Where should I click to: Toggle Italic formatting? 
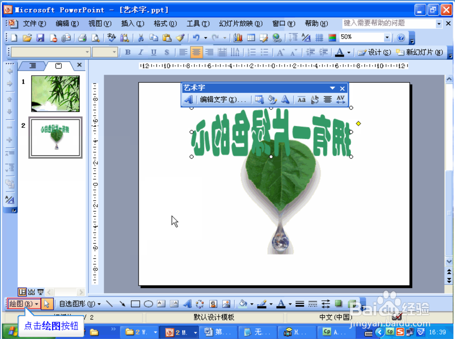[141, 52]
